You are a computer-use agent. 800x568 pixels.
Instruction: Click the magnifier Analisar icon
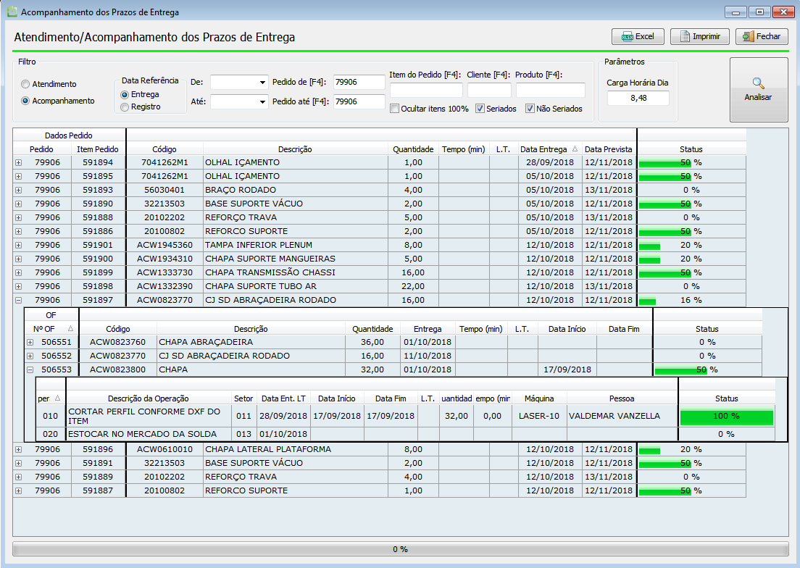[758, 83]
